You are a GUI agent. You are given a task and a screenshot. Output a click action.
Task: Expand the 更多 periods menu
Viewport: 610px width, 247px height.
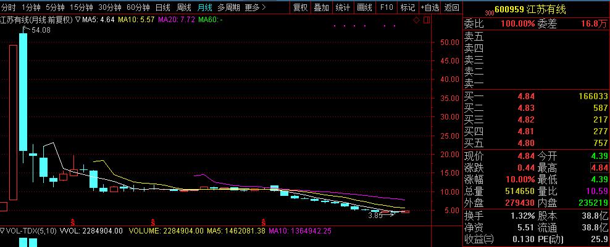(x=254, y=7)
